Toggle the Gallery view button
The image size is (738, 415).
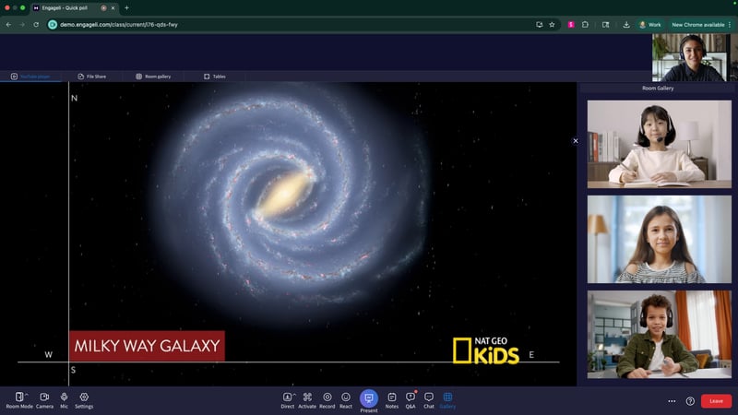tap(447, 397)
